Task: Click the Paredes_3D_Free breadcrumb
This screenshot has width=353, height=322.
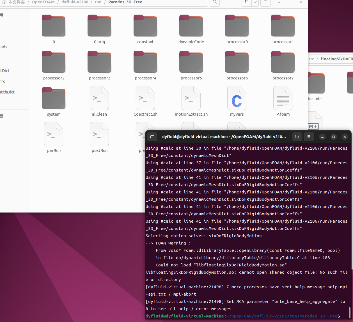Action: pos(125,2)
